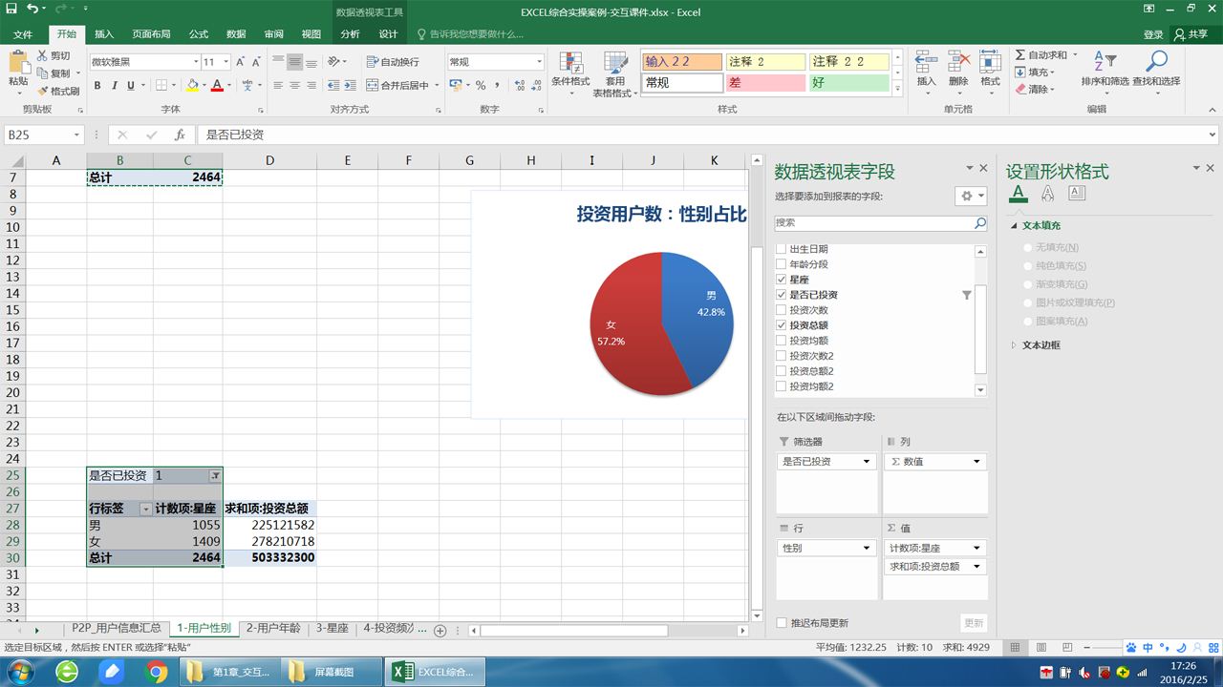This screenshot has height=687, width=1223.
Task: Open the font size dropdown showing 11
Action: [x=226, y=62]
